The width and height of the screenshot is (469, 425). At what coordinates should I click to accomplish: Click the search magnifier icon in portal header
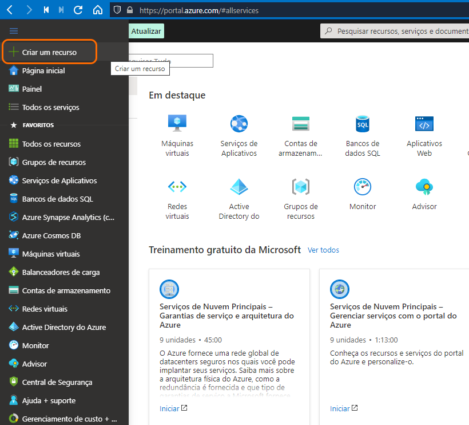(328, 31)
